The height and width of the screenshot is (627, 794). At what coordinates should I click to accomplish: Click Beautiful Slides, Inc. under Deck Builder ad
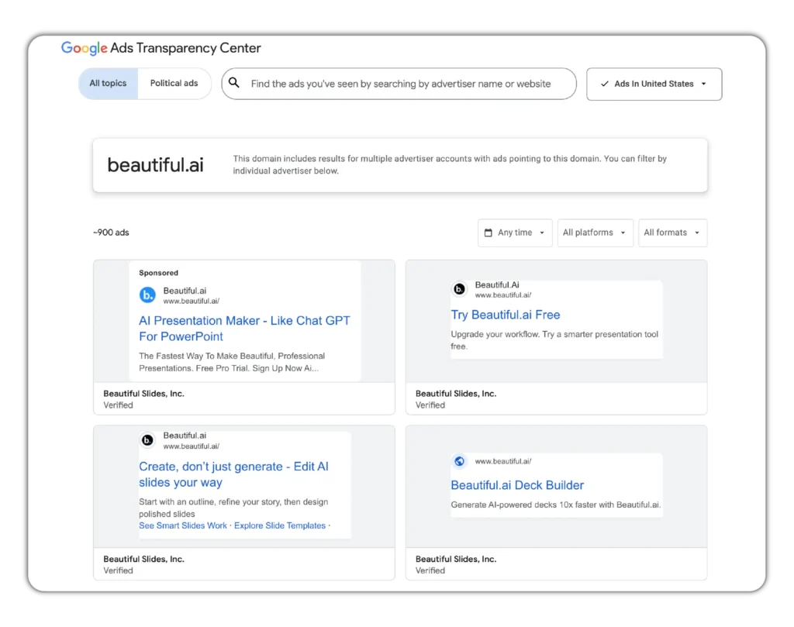click(x=456, y=560)
